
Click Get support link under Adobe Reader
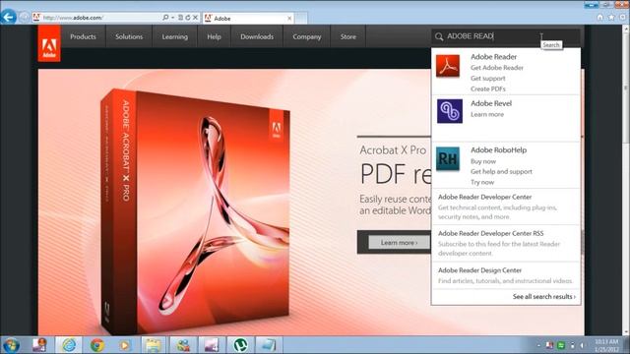(488, 79)
